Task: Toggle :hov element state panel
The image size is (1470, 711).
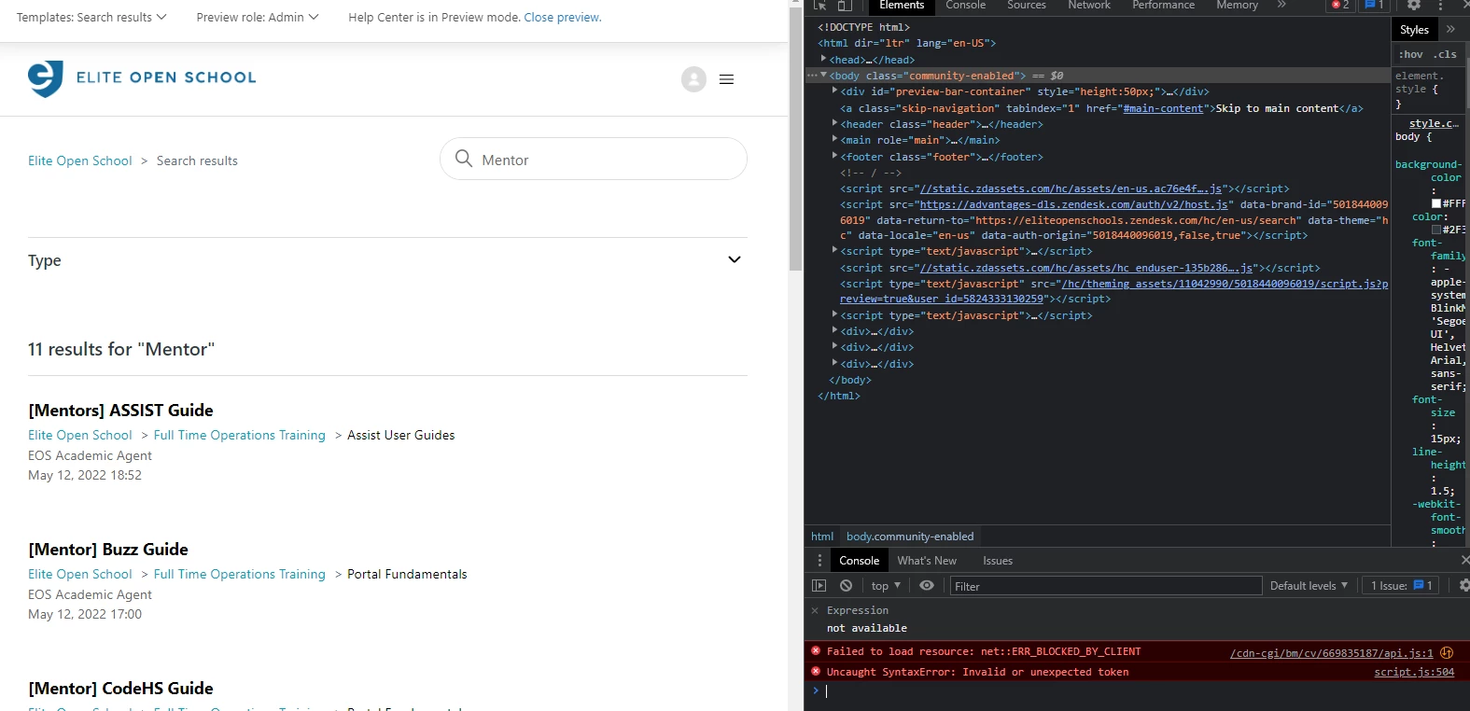Action: pyautogui.click(x=1410, y=54)
